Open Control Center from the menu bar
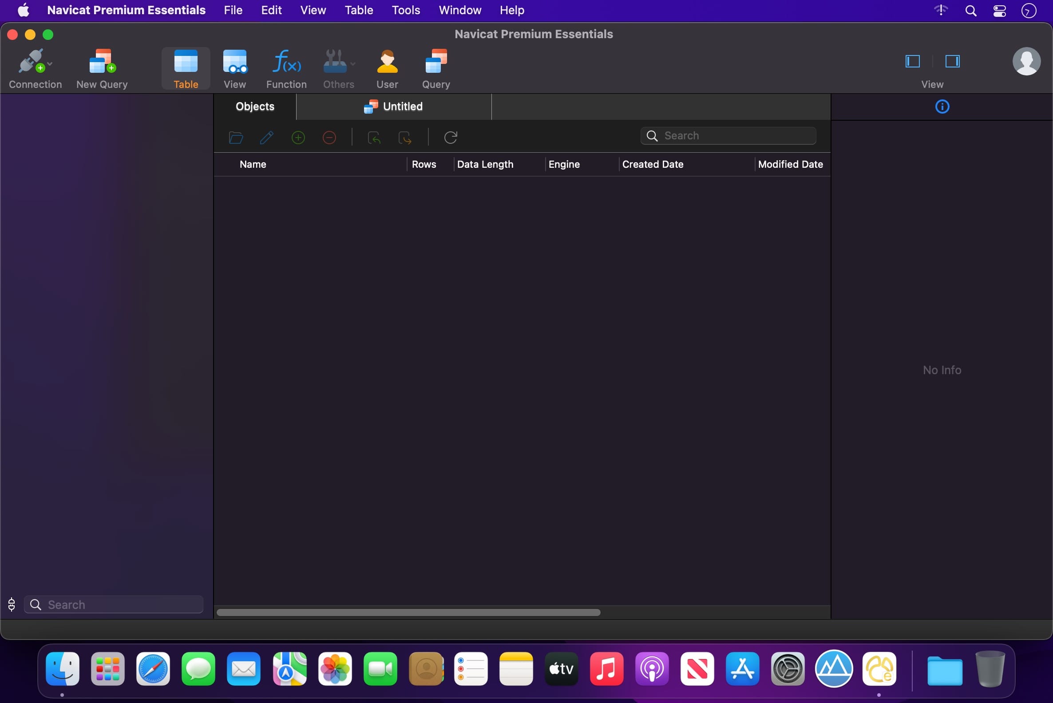Viewport: 1053px width, 703px height. [999, 10]
